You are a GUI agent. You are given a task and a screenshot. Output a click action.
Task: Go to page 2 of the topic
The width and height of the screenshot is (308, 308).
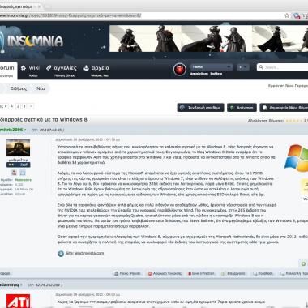point(18,106)
